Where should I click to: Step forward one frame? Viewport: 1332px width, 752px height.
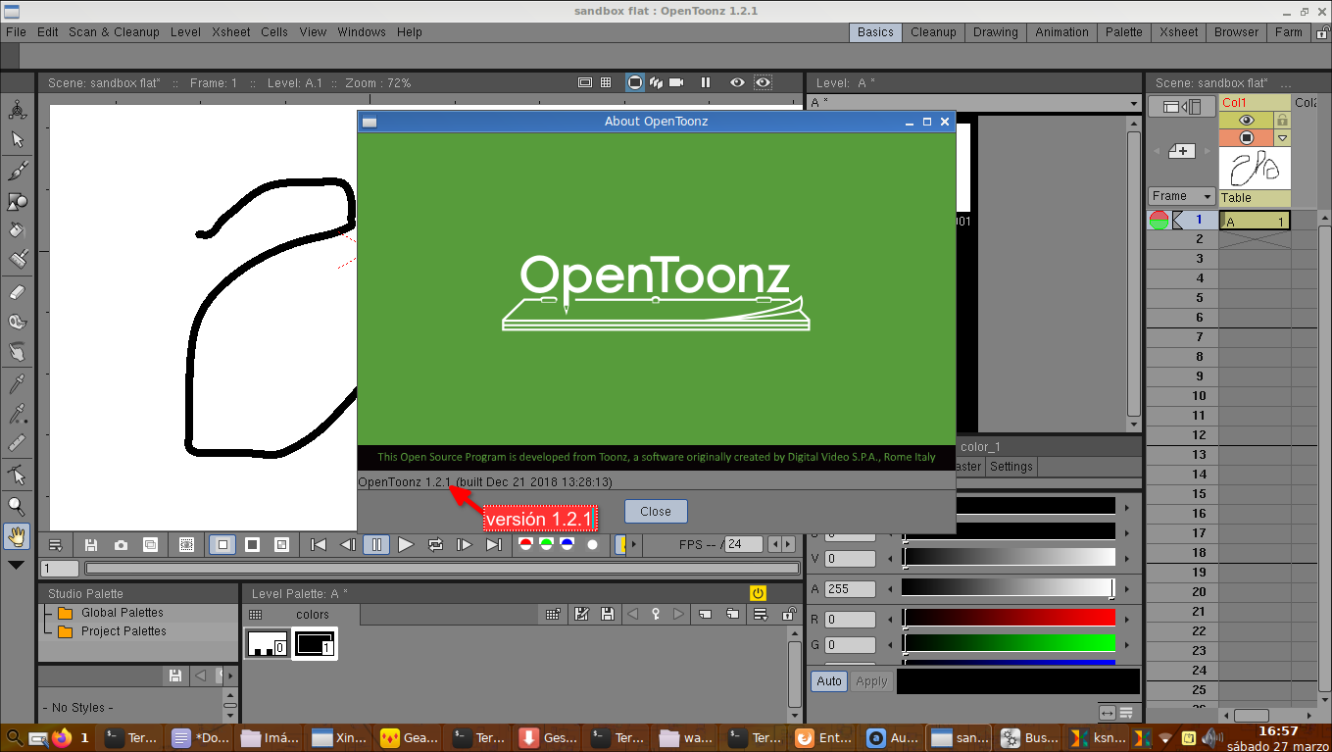pyautogui.click(x=465, y=544)
